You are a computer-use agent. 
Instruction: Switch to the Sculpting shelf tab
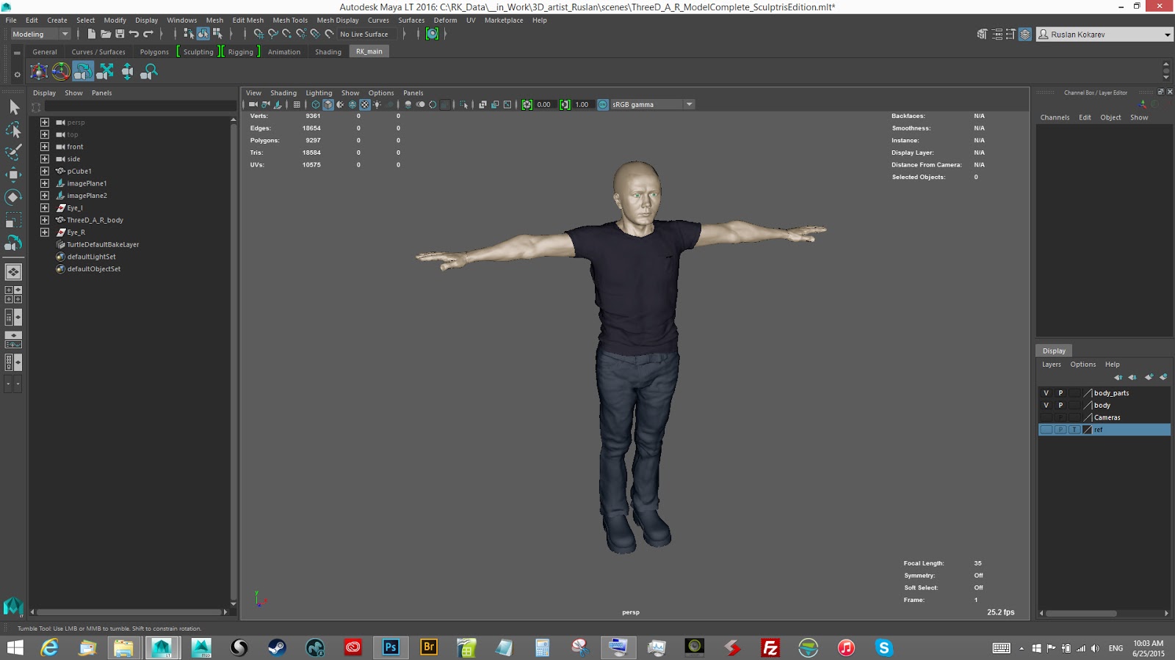point(198,52)
